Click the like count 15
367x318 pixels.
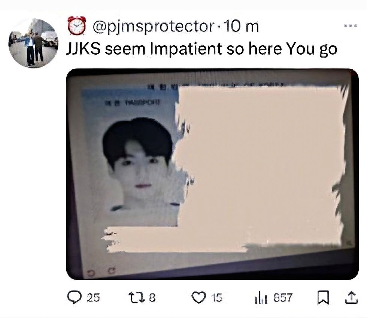click(216, 298)
